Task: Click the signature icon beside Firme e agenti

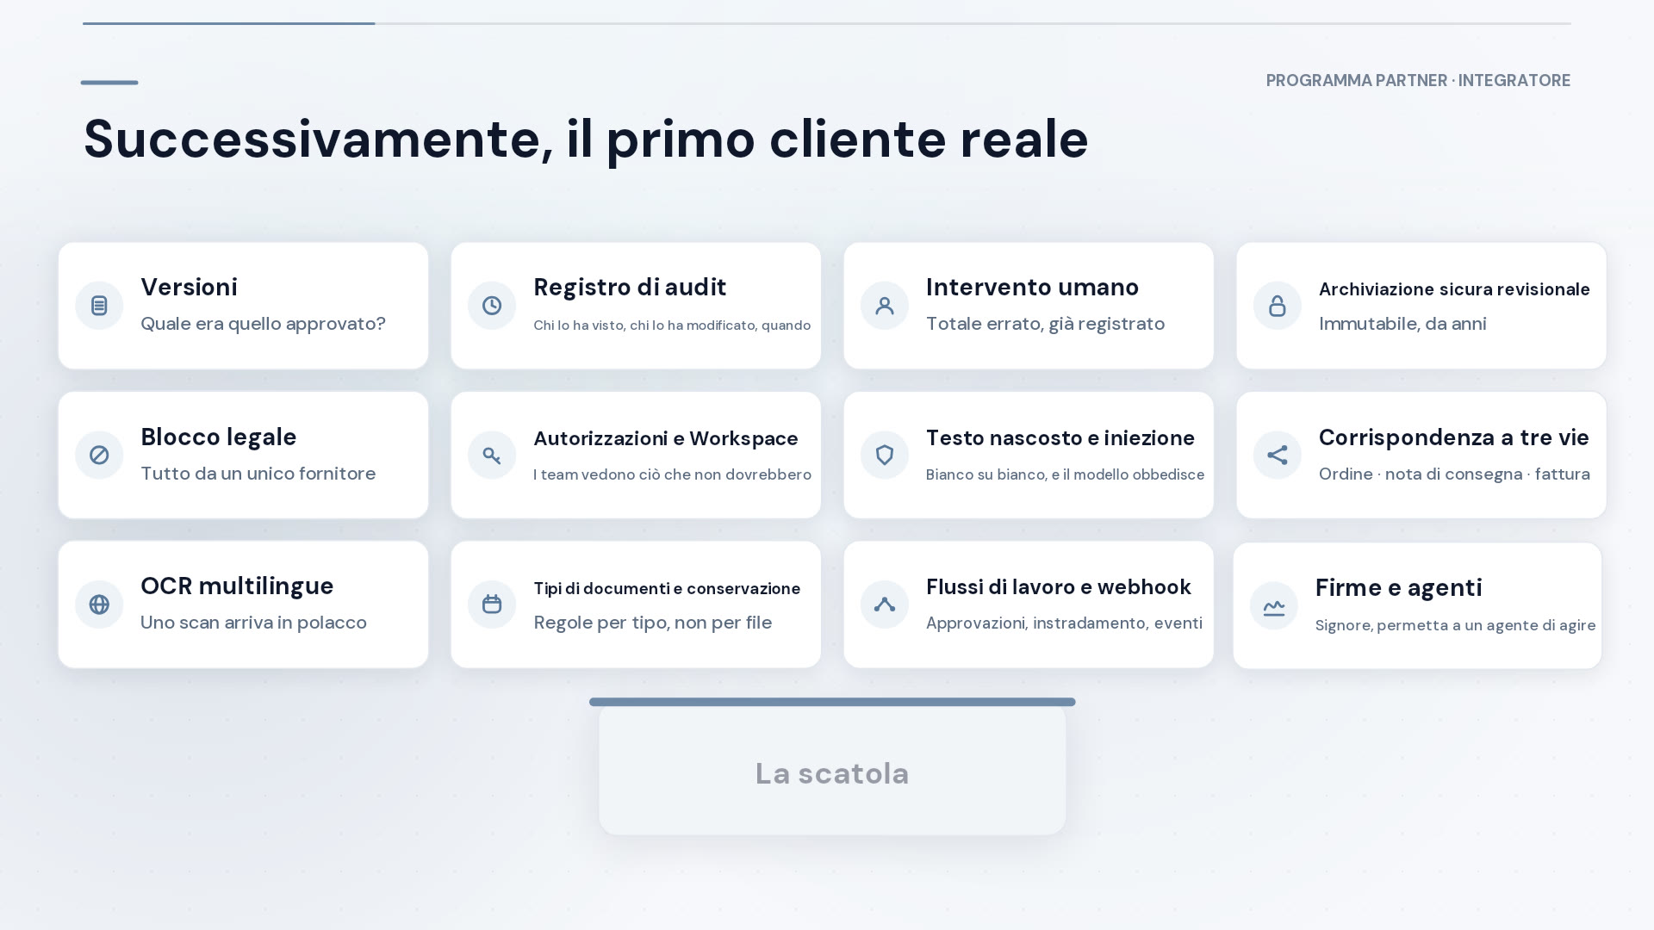Action: tap(1274, 606)
